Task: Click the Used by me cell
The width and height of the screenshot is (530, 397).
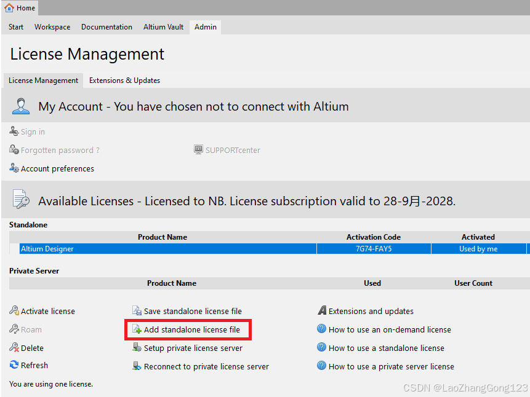Action: coord(478,248)
